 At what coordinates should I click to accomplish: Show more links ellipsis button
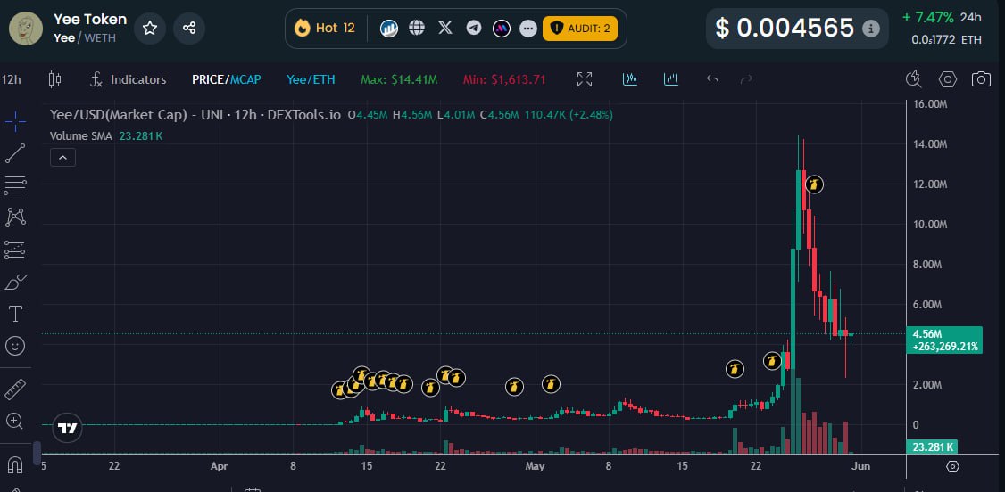tap(528, 29)
